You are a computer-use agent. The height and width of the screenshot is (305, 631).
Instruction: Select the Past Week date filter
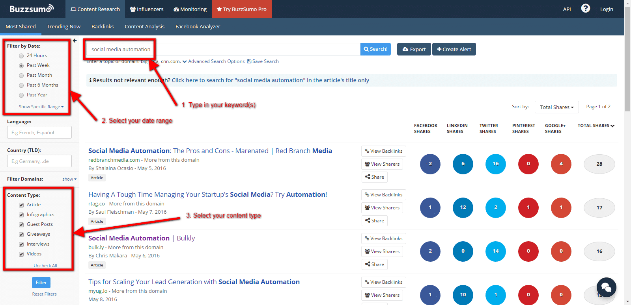[x=21, y=66]
